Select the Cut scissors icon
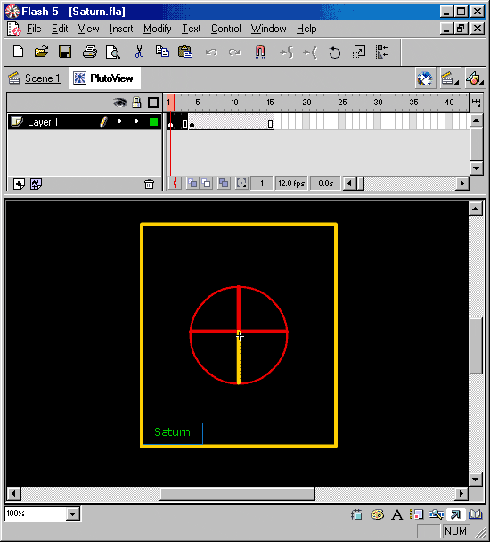 139,53
